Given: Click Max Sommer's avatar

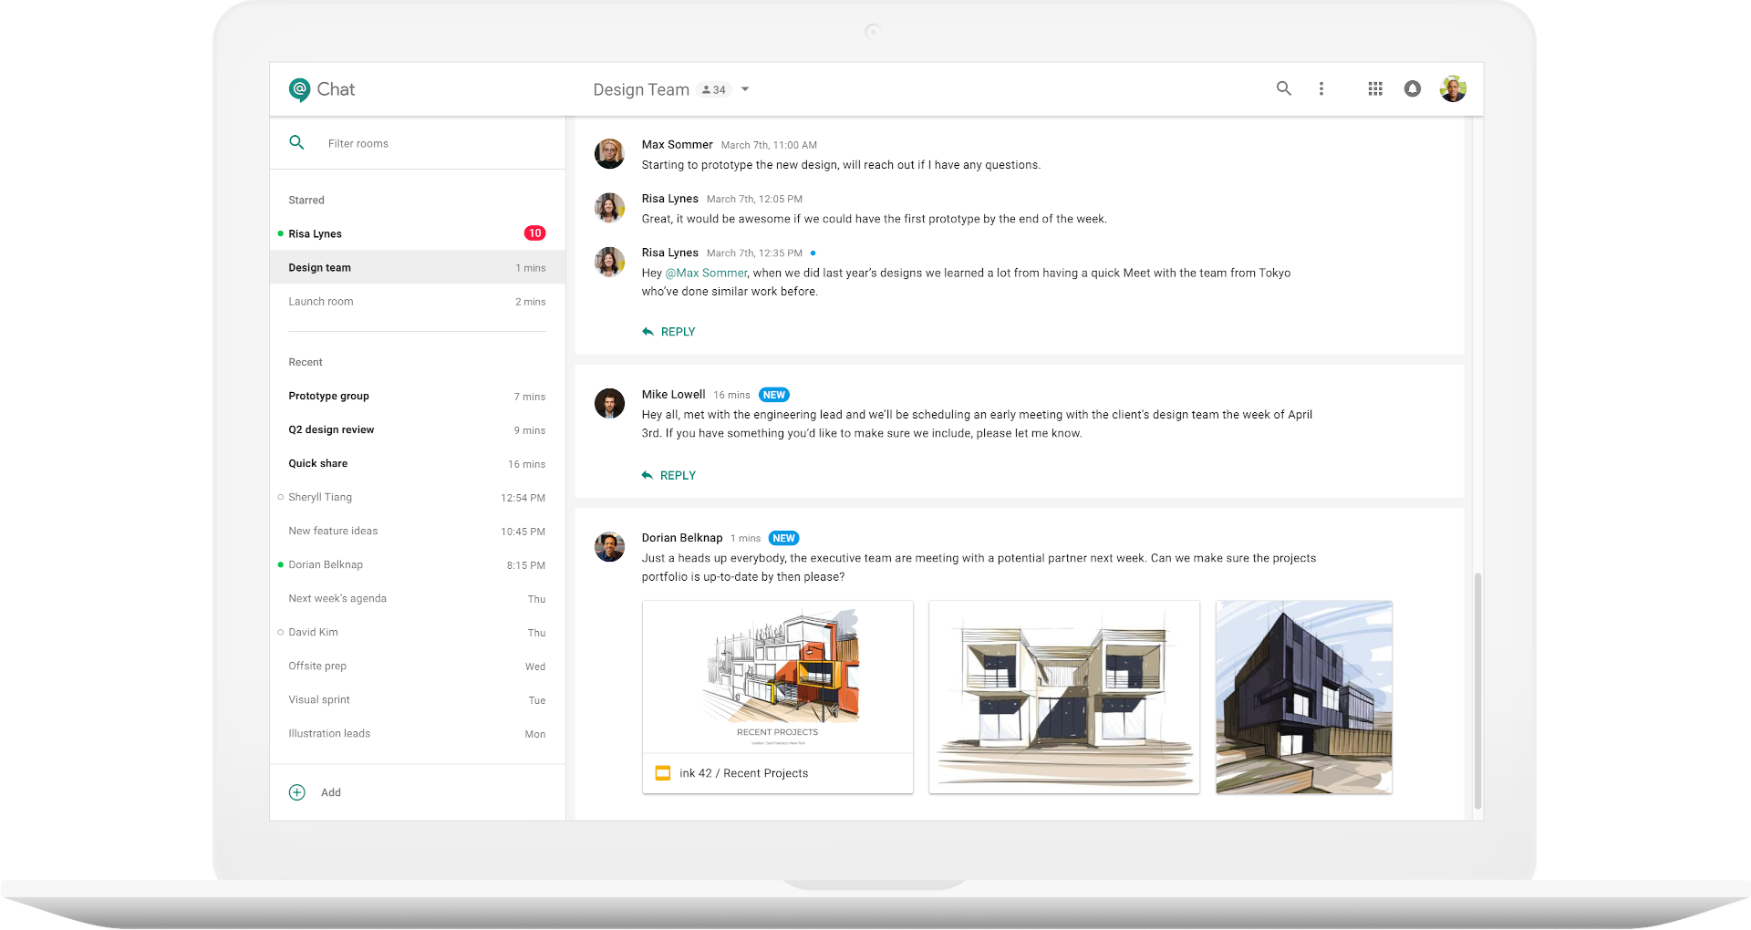Looking at the screenshot, I should coord(609,153).
